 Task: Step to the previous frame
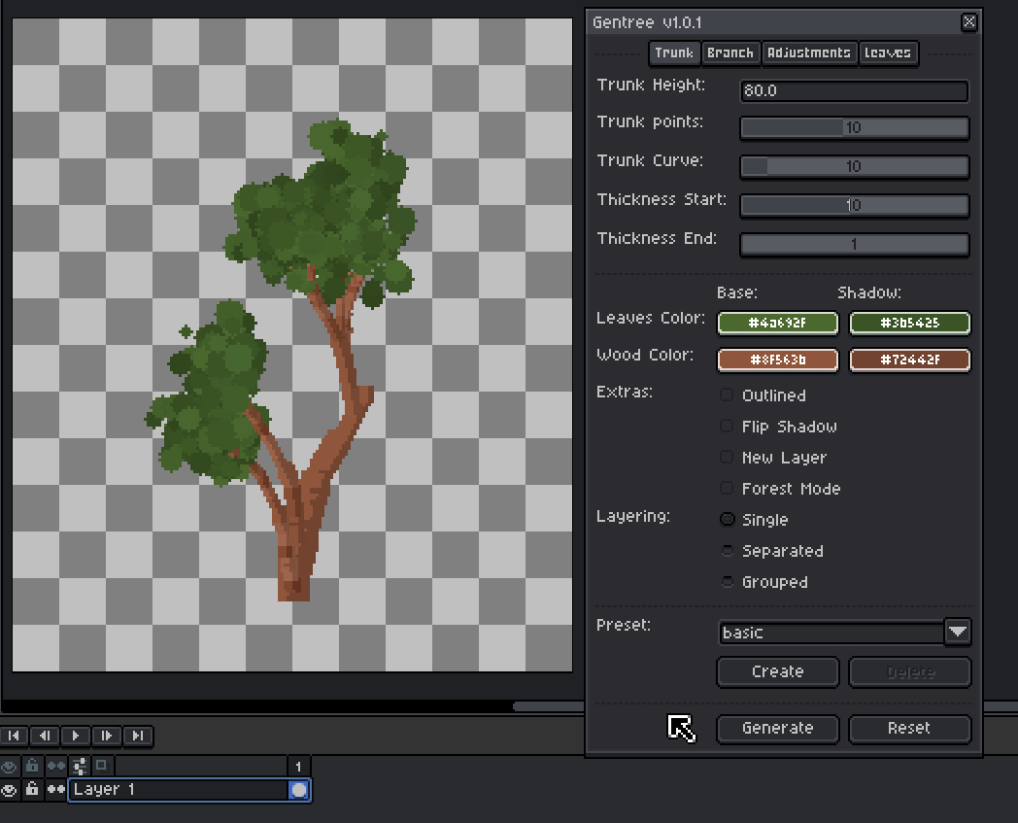pyautogui.click(x=45, y=736)
